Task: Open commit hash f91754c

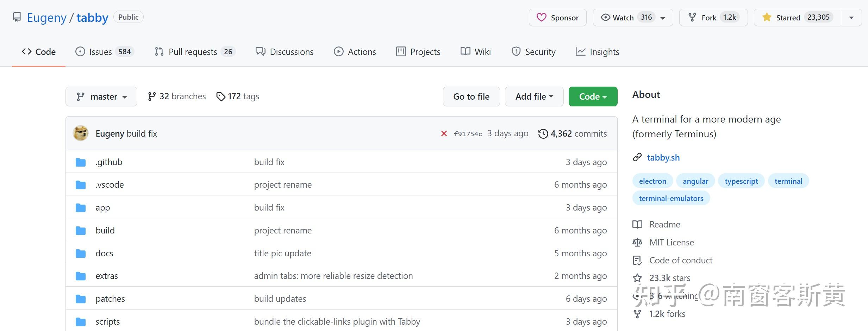Action: tap(468, 134)
